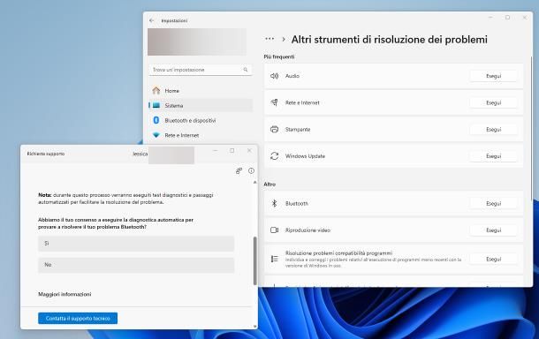Focus the Trova un'impostazione search field
Screen dimensions: 539x339
pos(201,70)
